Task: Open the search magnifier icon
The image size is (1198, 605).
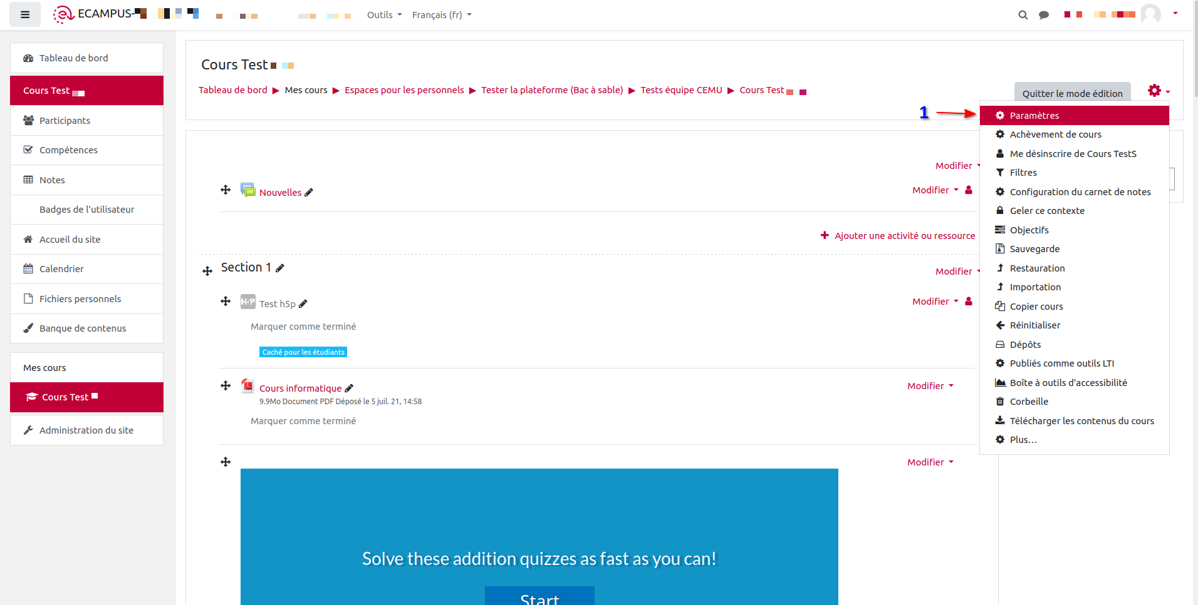Action: pos(1023,15)
